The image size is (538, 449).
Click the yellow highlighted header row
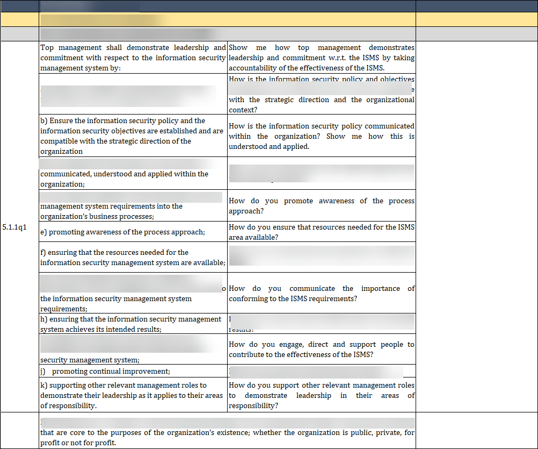click(268, 19)
